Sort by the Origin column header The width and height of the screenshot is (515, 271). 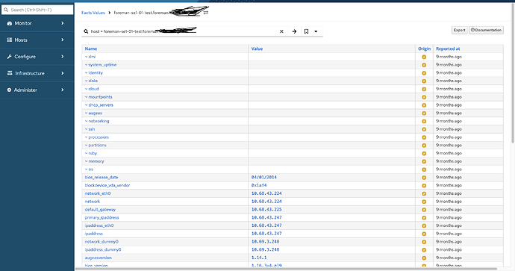[424, 49]
